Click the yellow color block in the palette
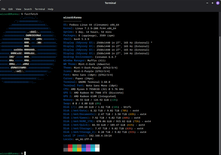This screenshot has height=155, width=221. (79, 150)
